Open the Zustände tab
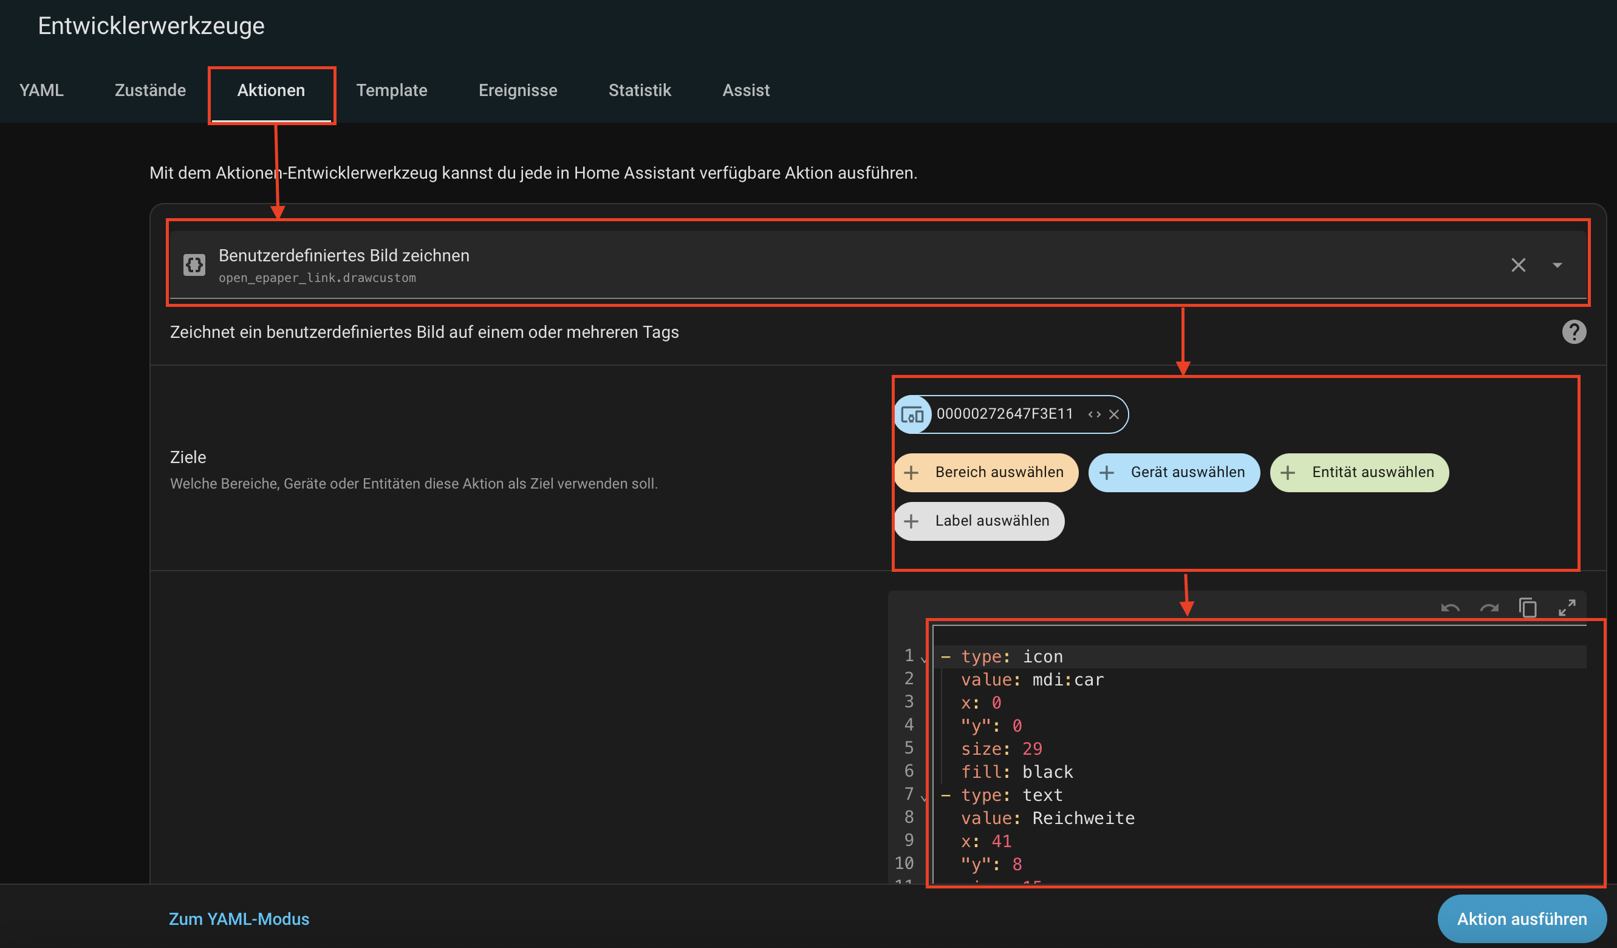Viewport: 1617px width, 948px height. coord(150,91)
